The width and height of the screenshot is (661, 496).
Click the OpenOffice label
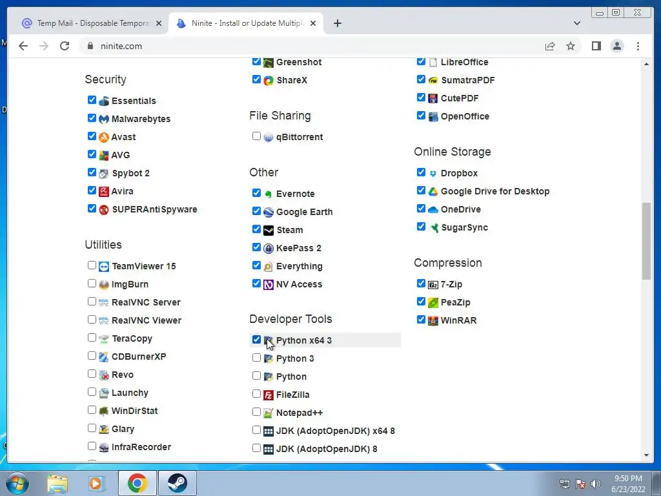(465, 116)
